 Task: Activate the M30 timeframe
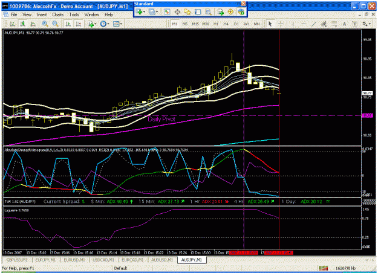[206, 24]
